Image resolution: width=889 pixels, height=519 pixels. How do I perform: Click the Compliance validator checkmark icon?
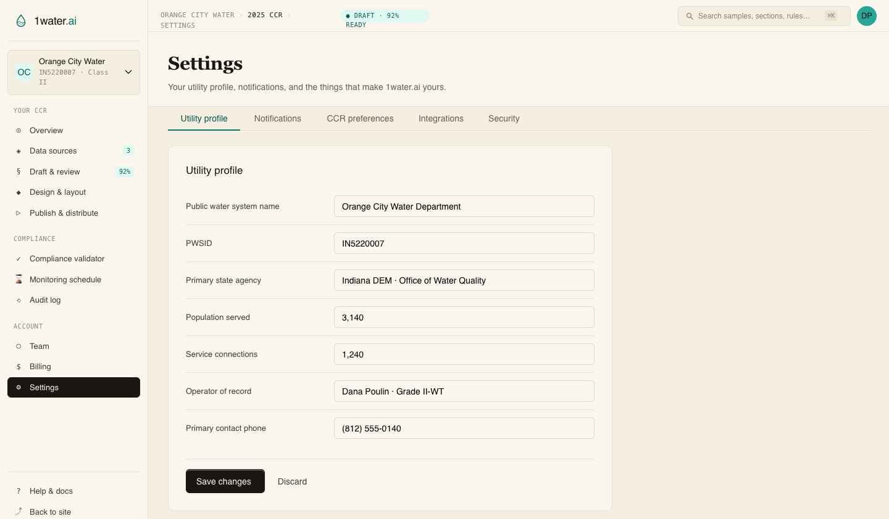[x=19, y=259]
